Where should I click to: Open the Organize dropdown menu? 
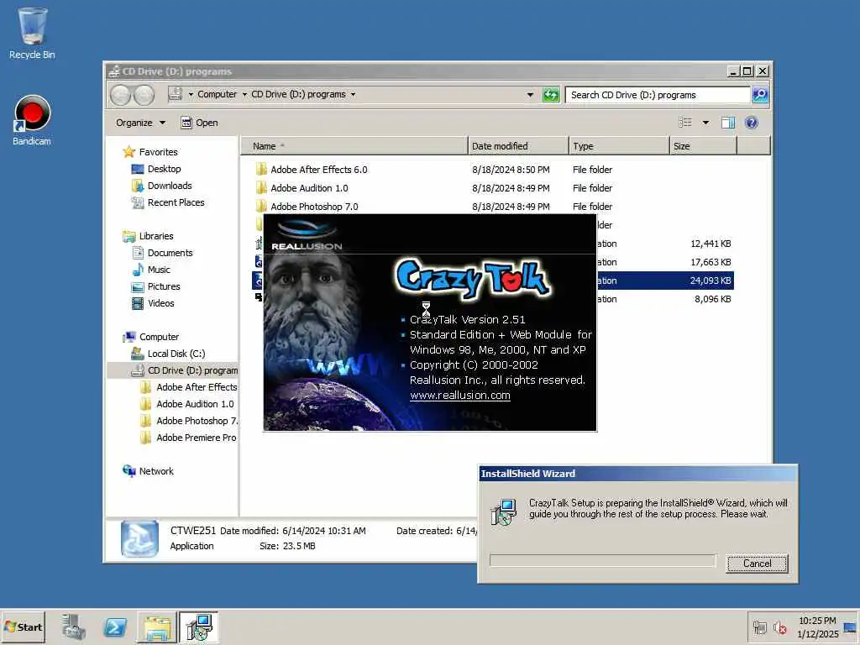click(x=140, y=123)
